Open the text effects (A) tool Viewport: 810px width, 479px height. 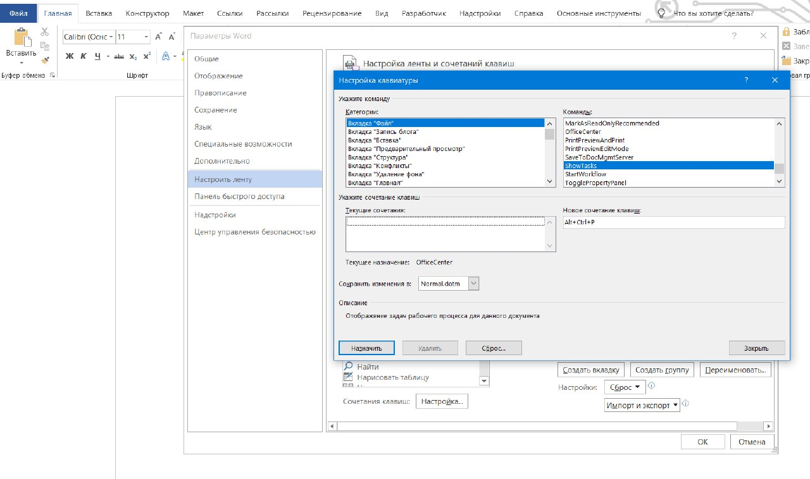pyautogui.click(x=166, y=56)
